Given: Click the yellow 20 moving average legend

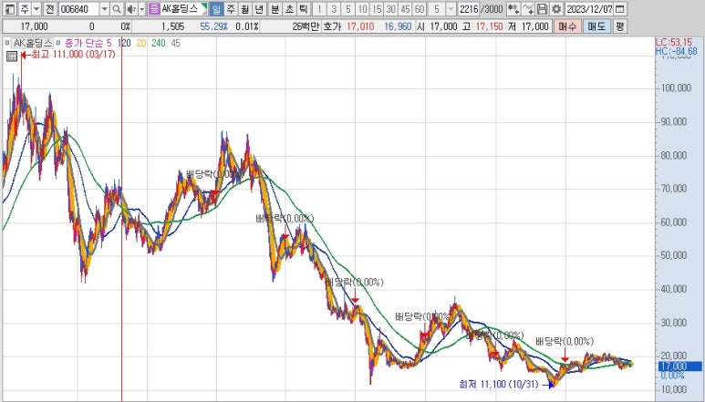Looking at the screenshot, I should pyautogui.click(x=141, y=43).
